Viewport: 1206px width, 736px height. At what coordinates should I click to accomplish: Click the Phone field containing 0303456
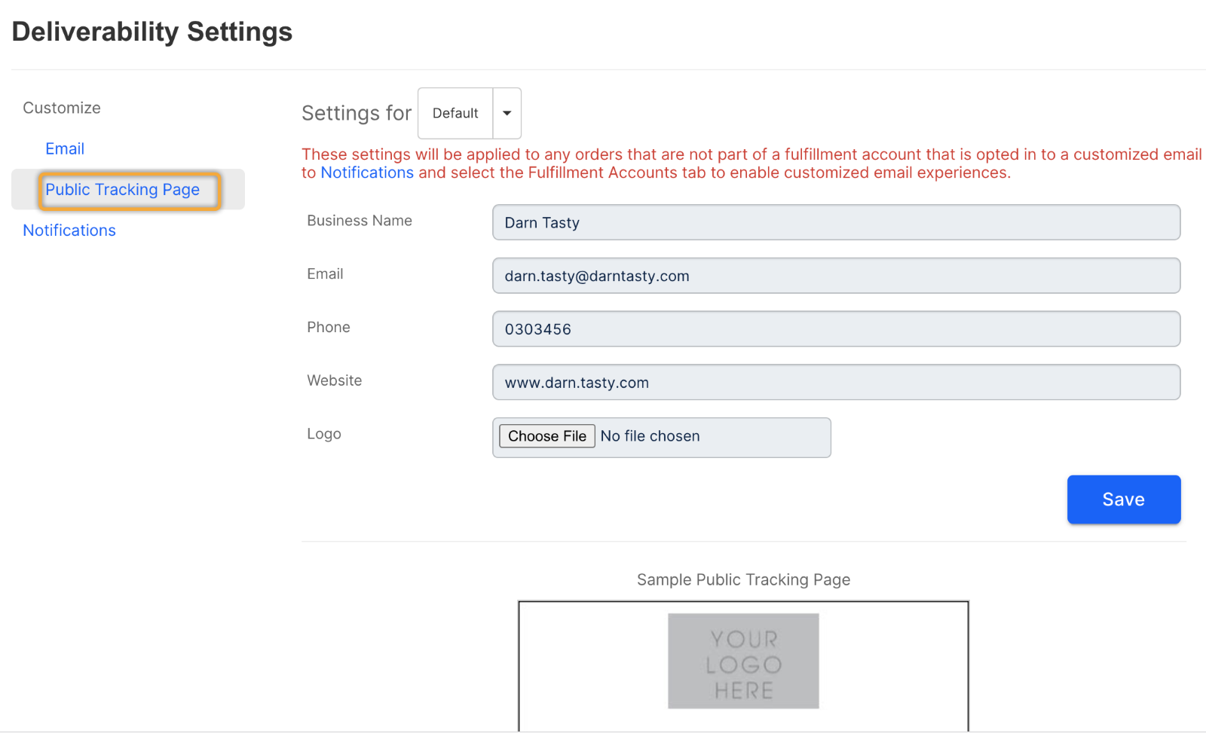836,329
